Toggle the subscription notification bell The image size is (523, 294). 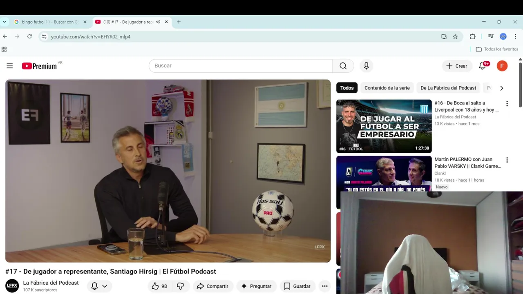[x=94, y=286]
